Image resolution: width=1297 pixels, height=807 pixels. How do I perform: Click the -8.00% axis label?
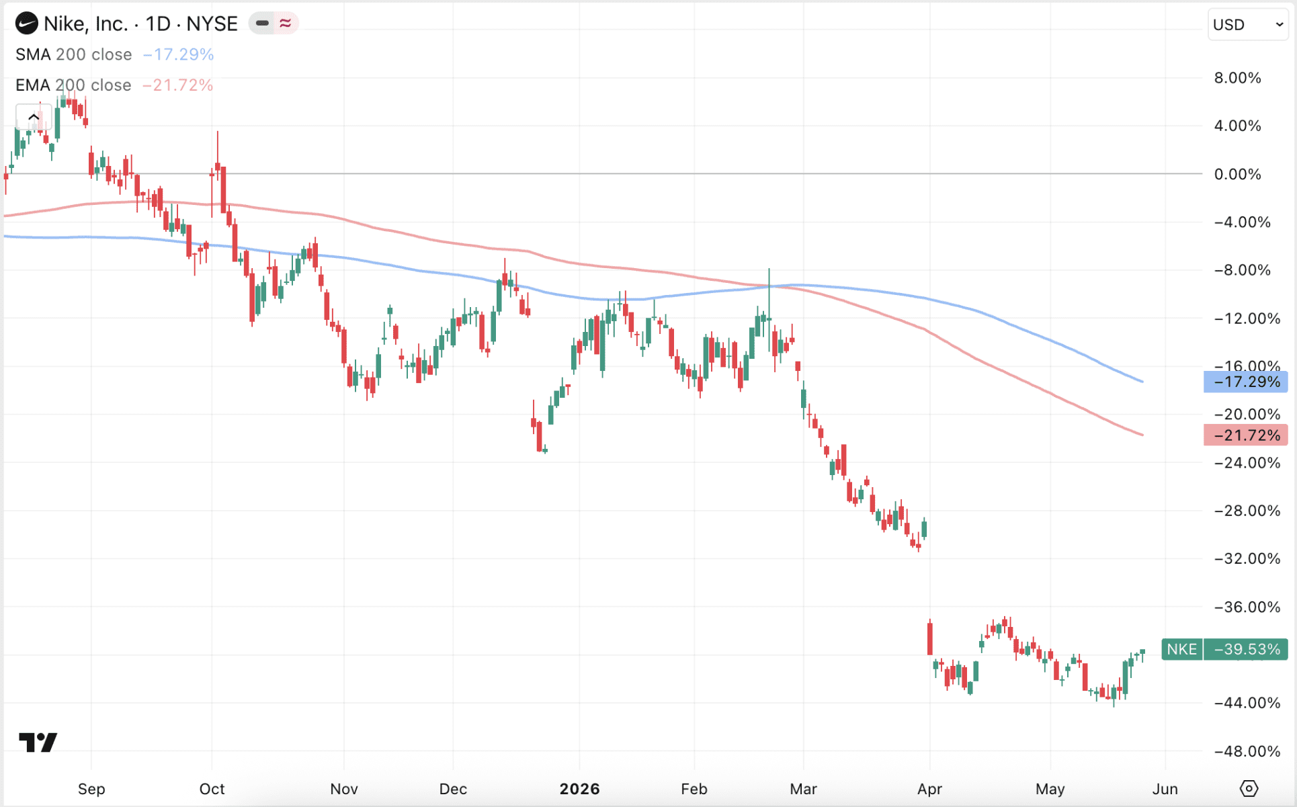[1242, 270]
